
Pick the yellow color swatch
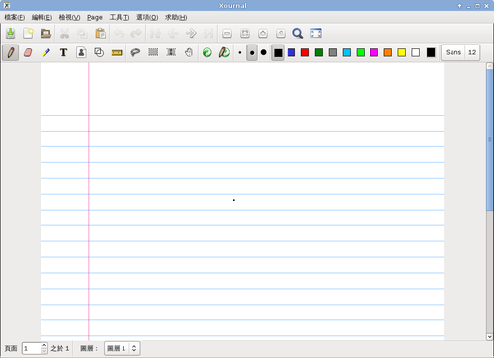(x=402, y=52)
